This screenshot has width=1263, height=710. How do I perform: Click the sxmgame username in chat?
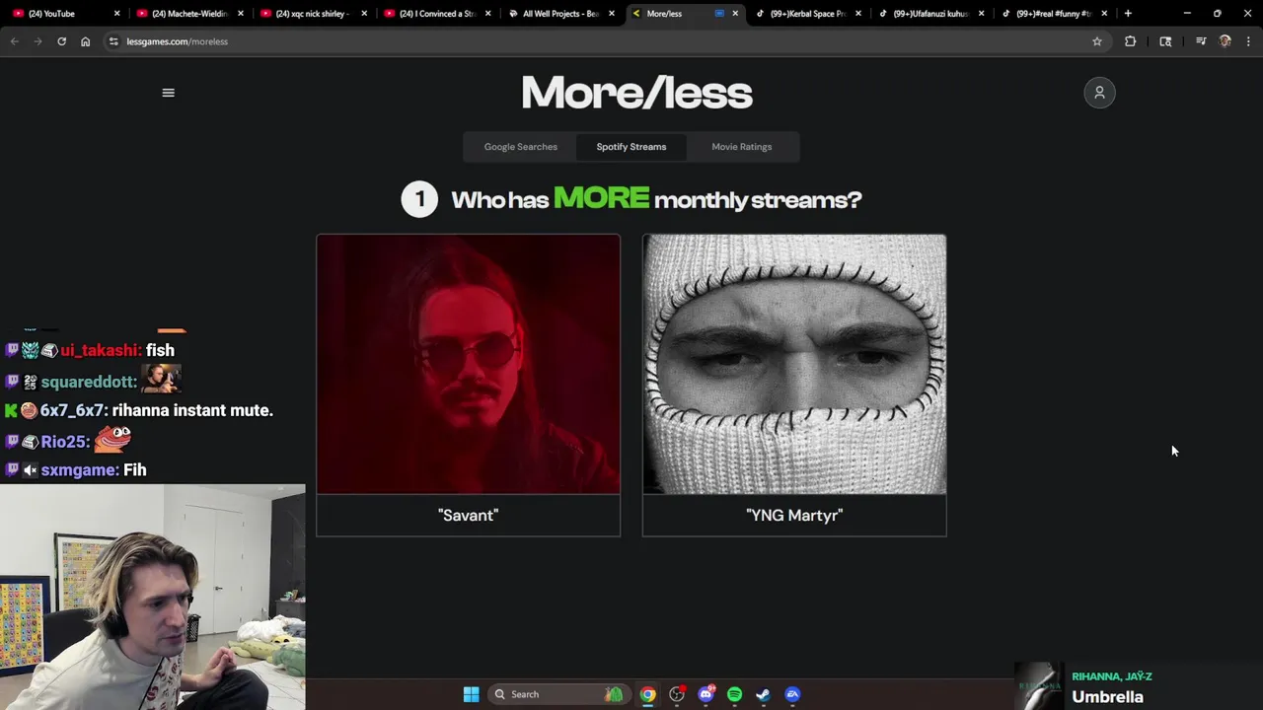point(80,470)
